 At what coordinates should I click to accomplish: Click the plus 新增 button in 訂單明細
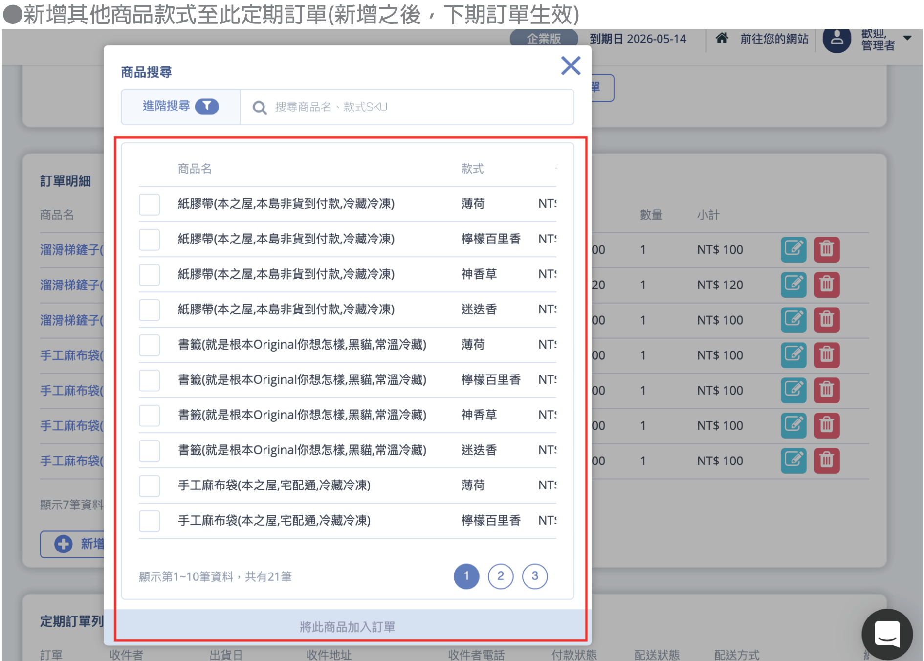[x=73, y=544]
